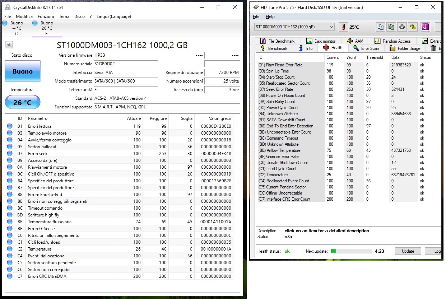The height and width of the screenshot is (299, 446).
Task: Open the ST1000DM003 drive selection dropdown
Action: [x=294, y=27]
